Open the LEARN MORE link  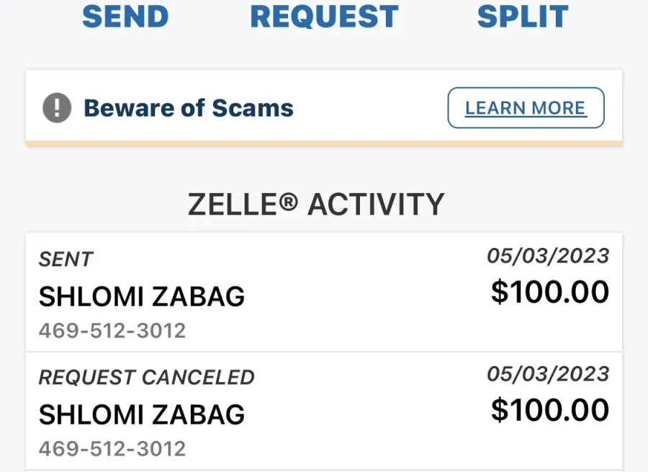[x=526, y=107]
